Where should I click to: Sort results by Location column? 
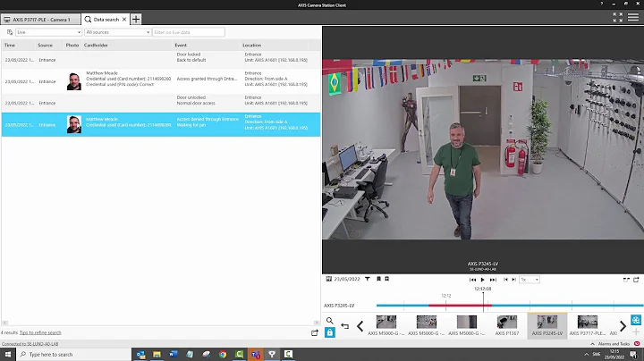pyautogui.click(x=251, y=45)
